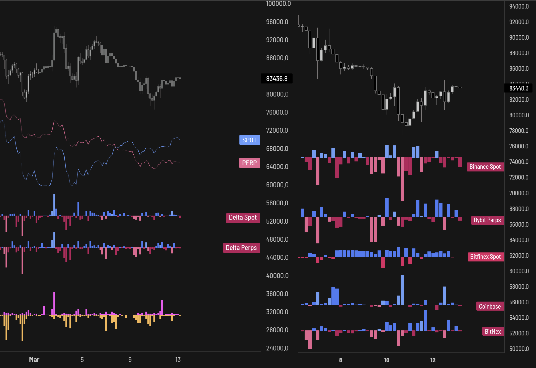The width and height of the screenshot is (536, 368).
Task: Click the 96000.0 level on left price scale
Action: (277, 22)
